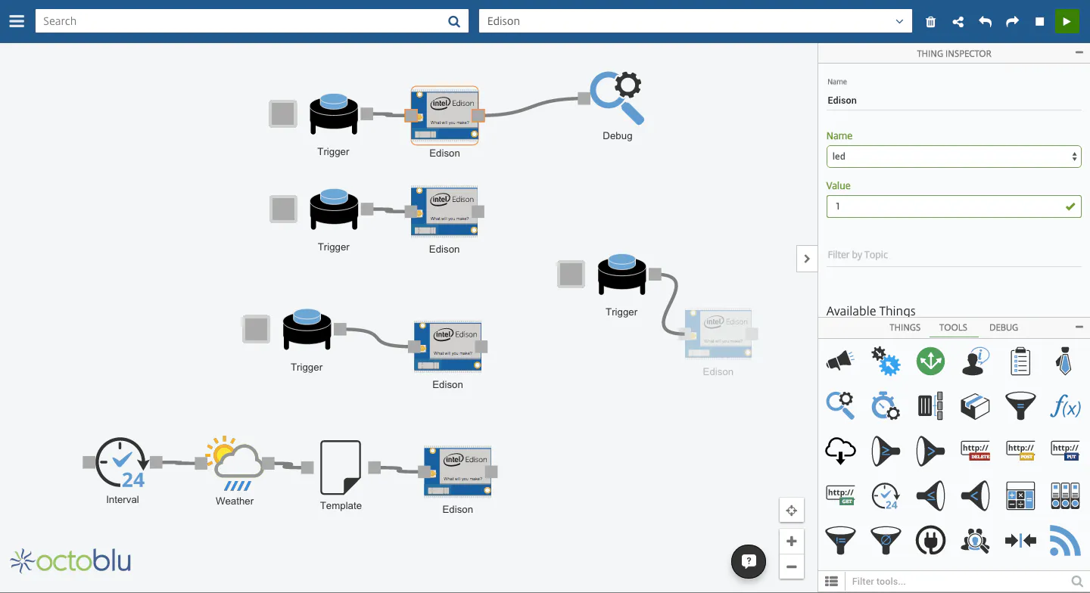
Task: Edit the Thing Inspector Name field Edison
Action: [954, 100]
